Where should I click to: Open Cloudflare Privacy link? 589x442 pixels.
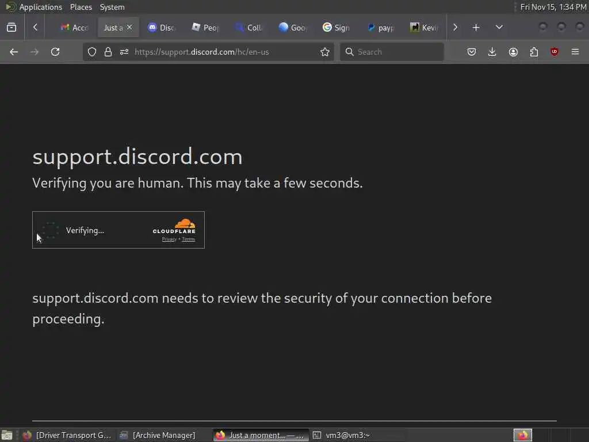(x=169, y=239)
